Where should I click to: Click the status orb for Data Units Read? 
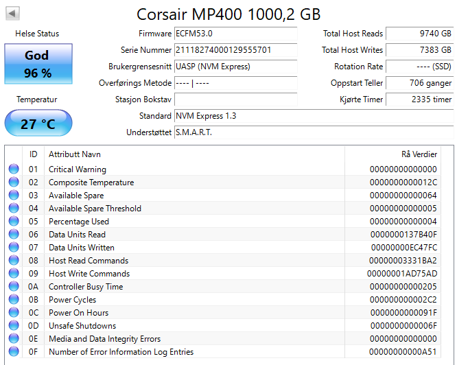pos(14,235)
